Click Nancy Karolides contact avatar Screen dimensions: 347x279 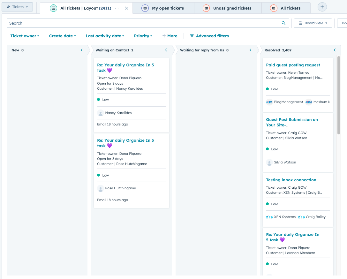(101, 113)
